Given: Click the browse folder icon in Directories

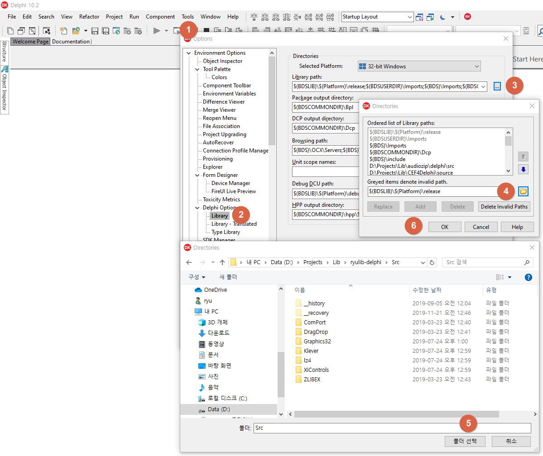Looking at the screenshot, I should pyautogui.click(x=523, y=191).
